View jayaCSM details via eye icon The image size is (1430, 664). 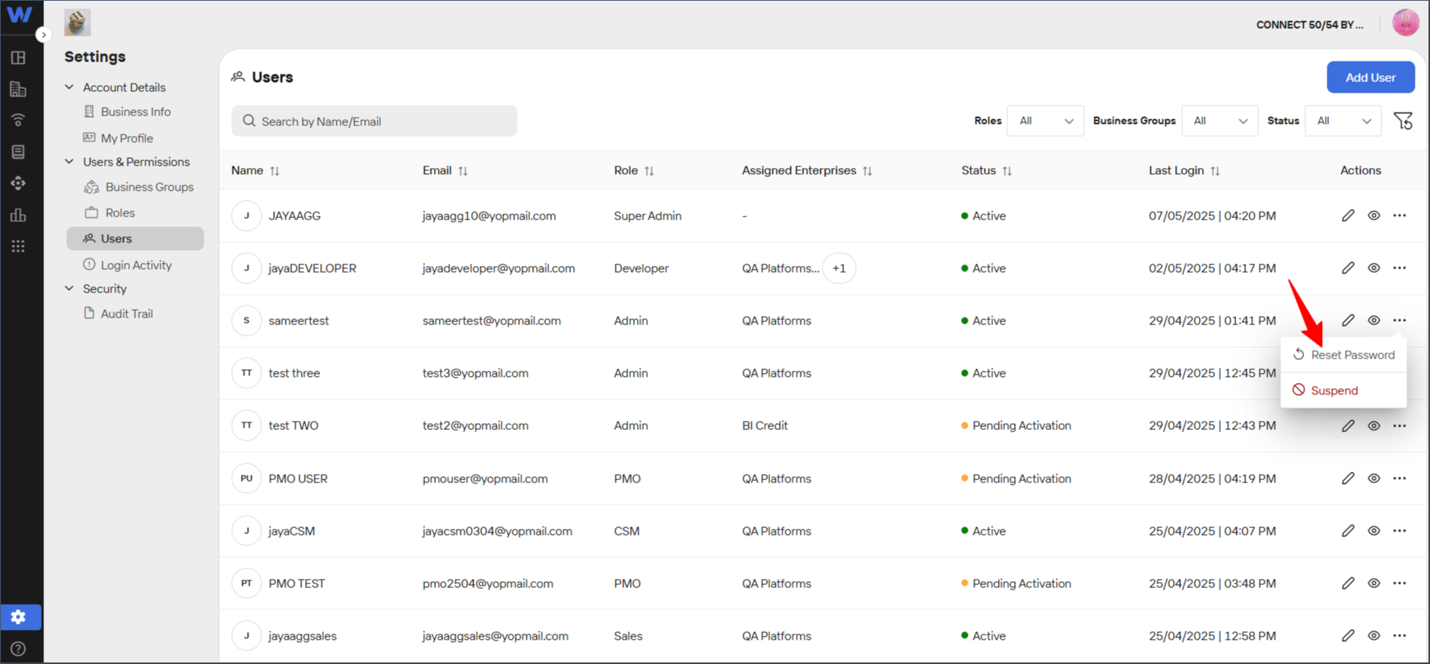(x=1374, y=531)
